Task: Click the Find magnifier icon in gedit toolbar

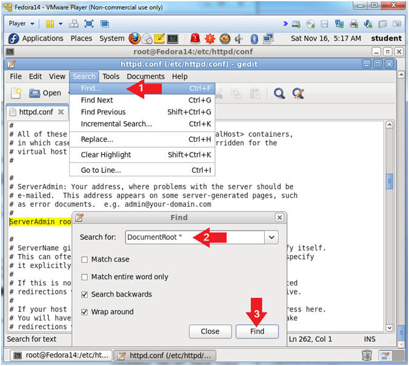Action: [279, 93]
